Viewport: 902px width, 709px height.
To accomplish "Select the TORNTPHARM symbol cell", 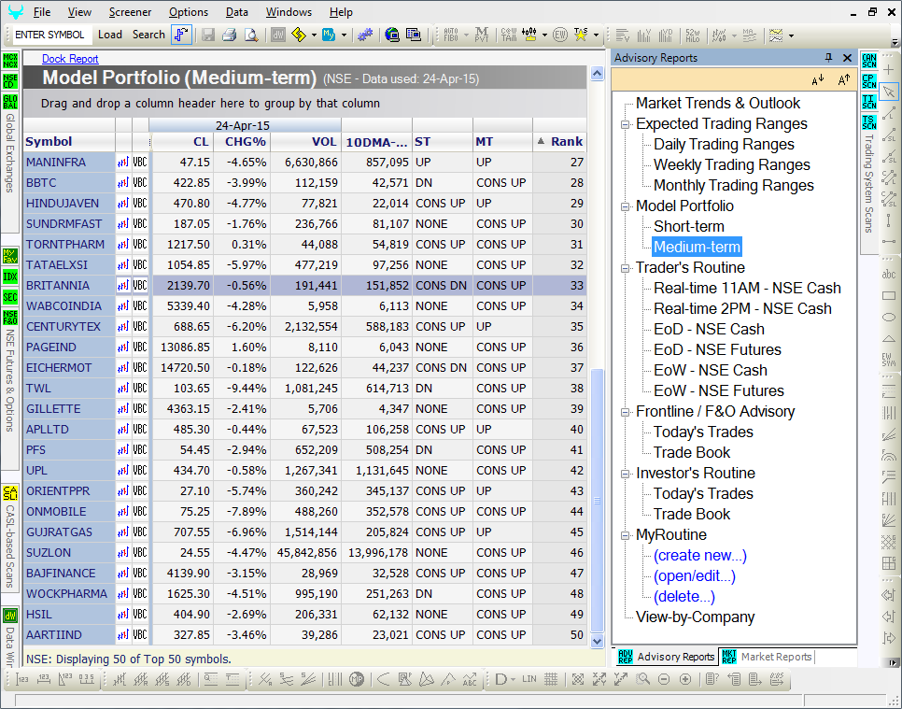I will (69, 245).
